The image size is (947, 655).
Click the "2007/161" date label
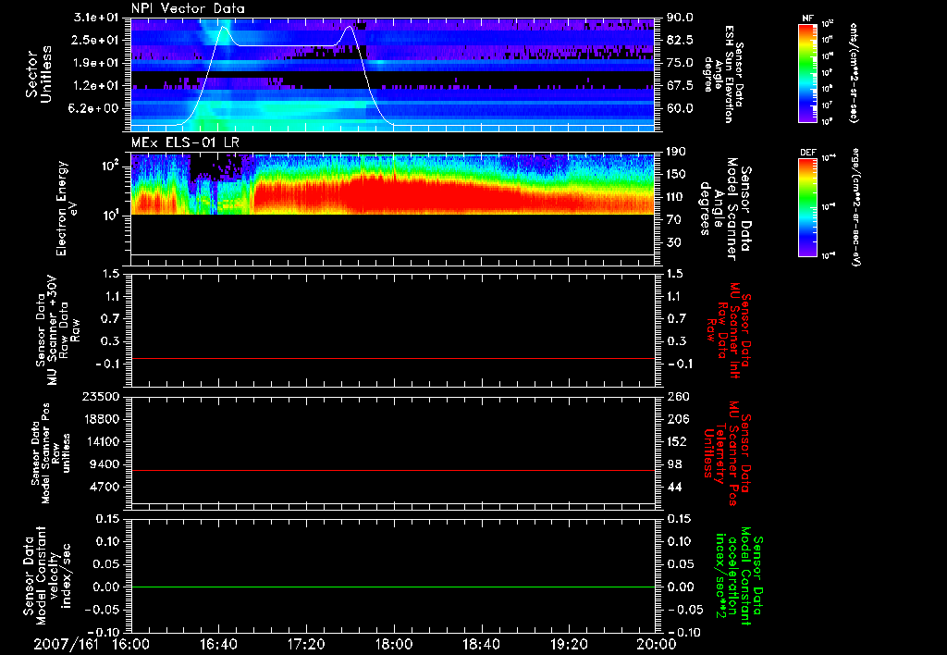[x=66, y=644]
